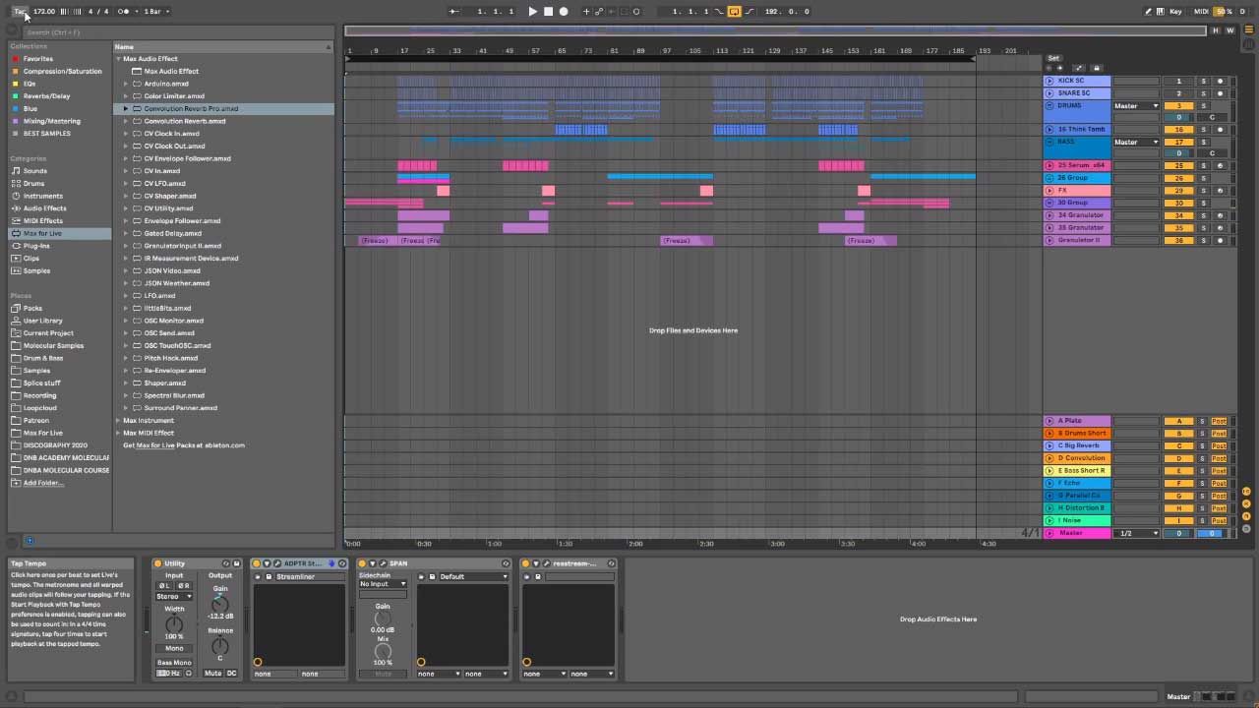Enable Mono button in Utility

click(174, 649)
